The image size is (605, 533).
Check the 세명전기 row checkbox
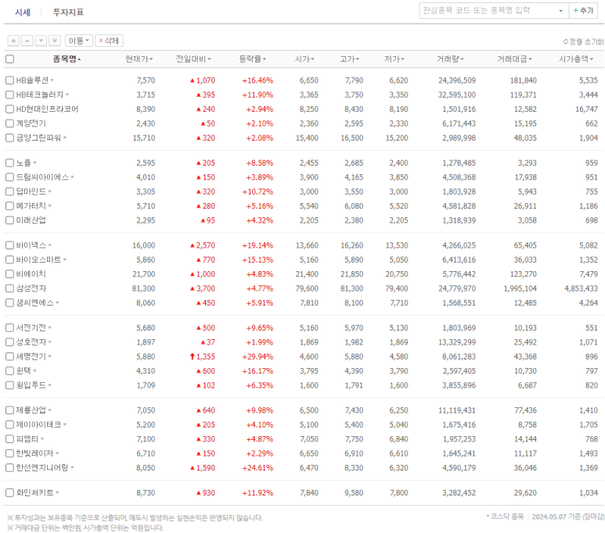pyautogui.click(x=9, y=356)
